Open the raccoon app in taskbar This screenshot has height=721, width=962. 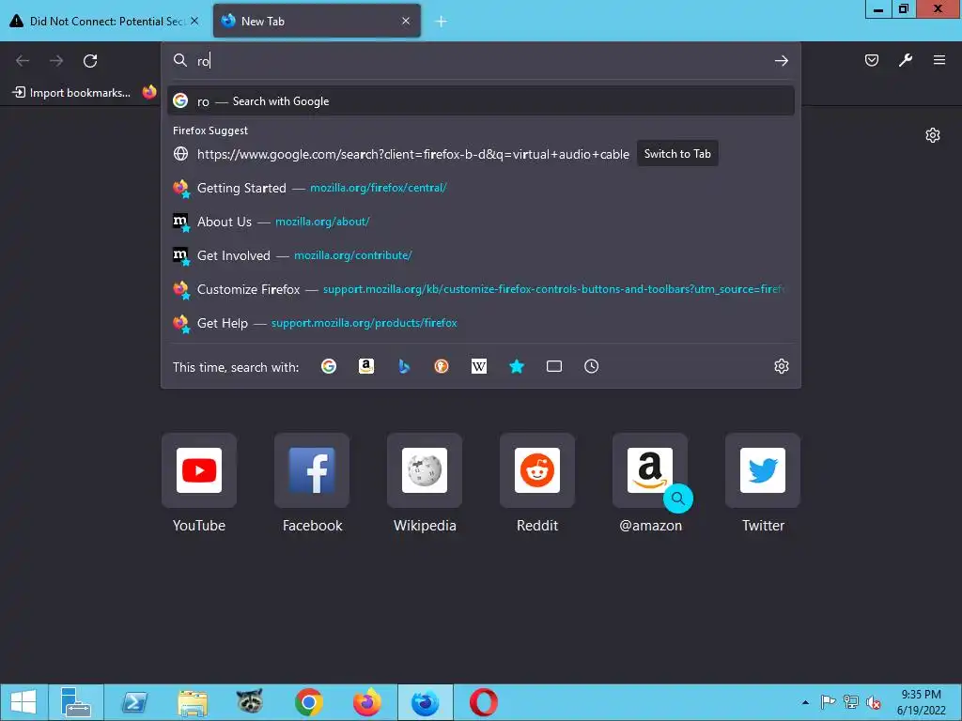[x=250, y=702]
